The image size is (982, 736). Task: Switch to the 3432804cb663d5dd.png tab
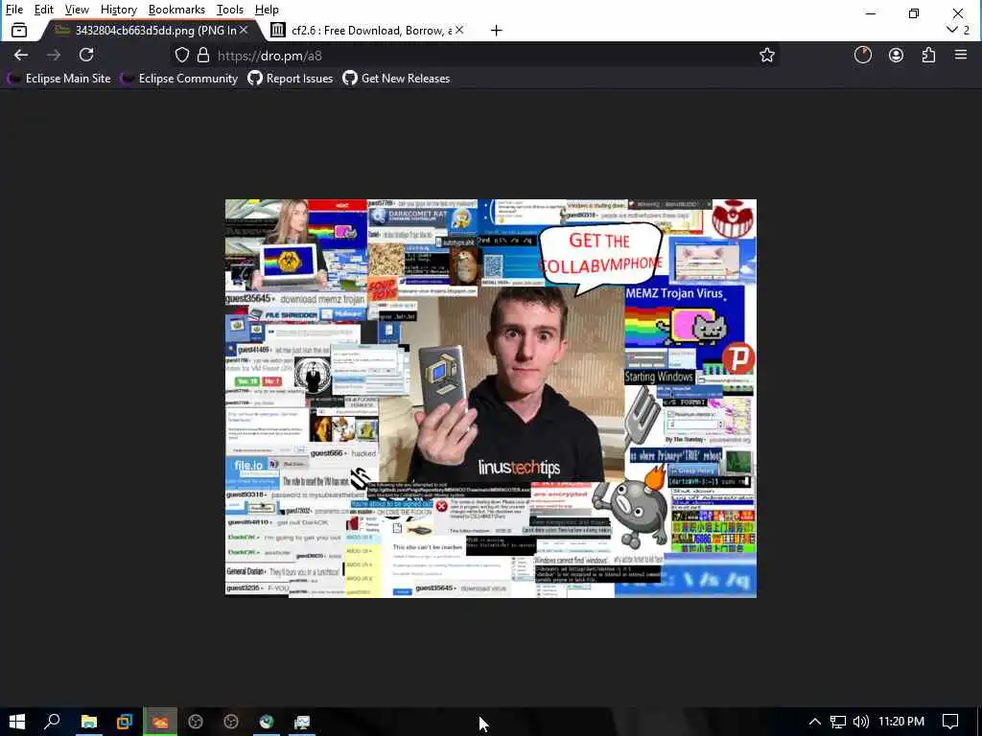click(x=151, y=30)
